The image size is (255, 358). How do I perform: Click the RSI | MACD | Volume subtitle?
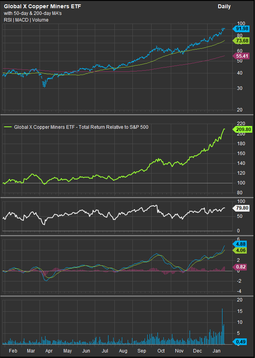coord(26,20)
